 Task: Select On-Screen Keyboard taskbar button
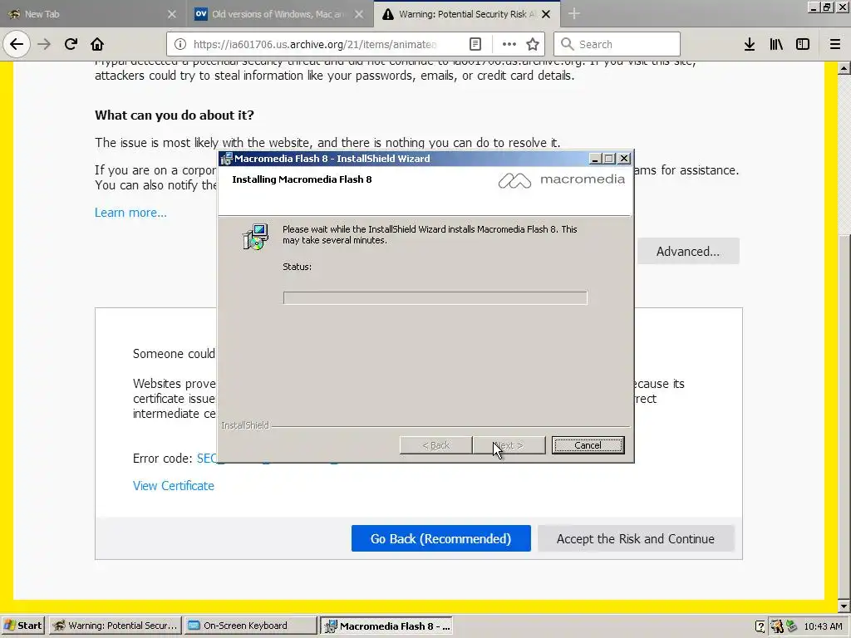click(x=250, y=626)
